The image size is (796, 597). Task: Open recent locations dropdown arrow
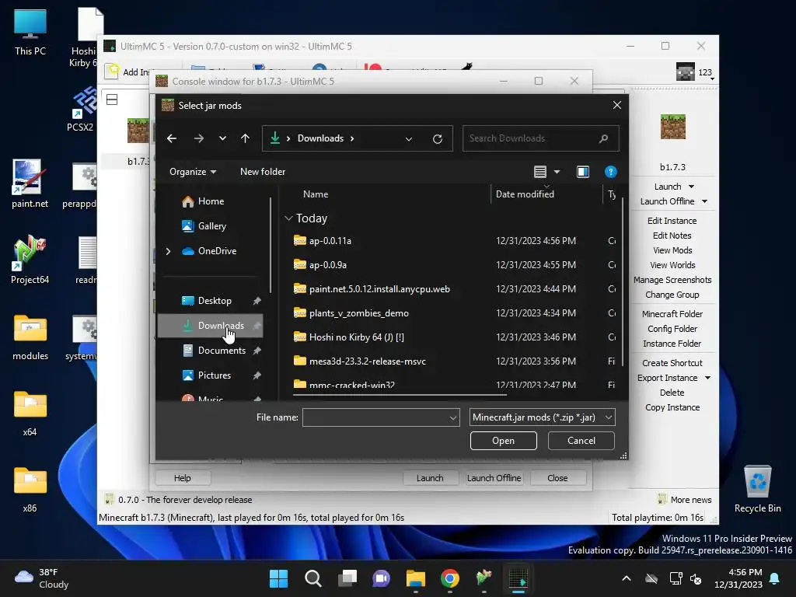222,138
